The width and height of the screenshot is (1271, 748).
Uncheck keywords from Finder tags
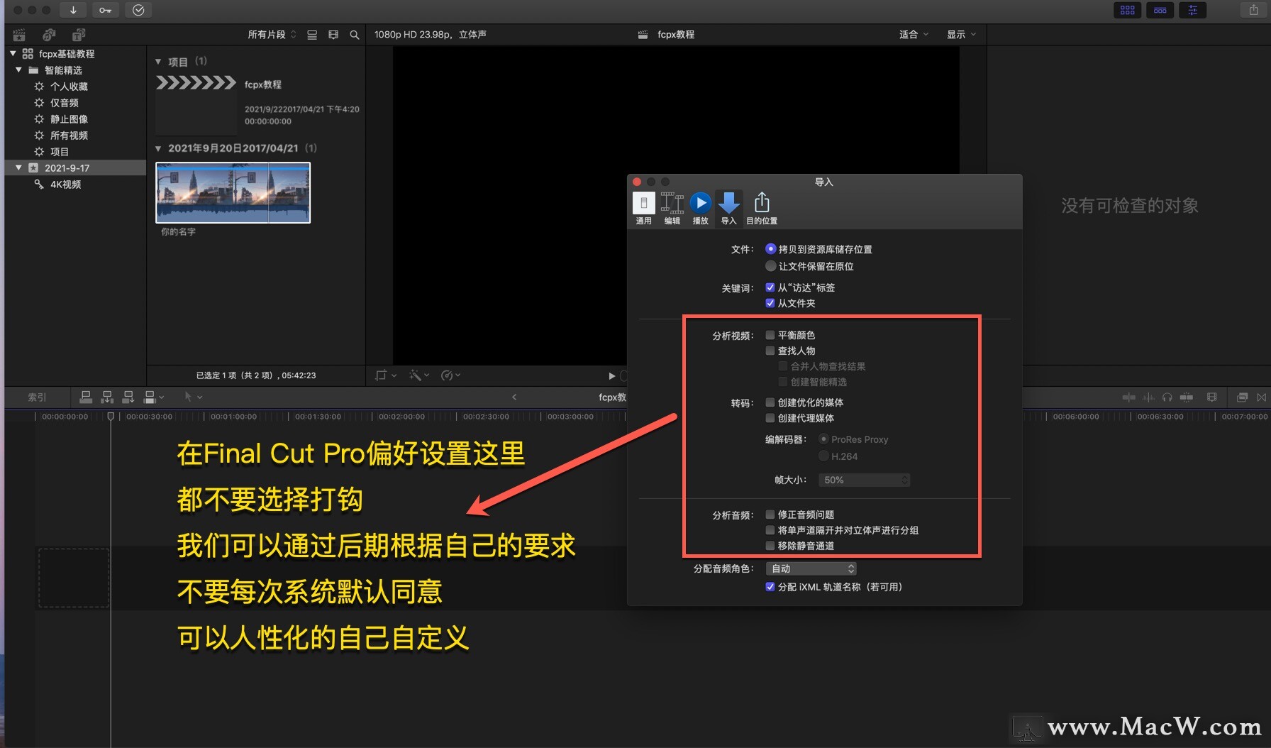tap(770, 287)
